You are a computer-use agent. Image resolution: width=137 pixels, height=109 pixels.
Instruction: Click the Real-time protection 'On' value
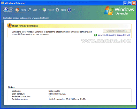tap(50, 96)
